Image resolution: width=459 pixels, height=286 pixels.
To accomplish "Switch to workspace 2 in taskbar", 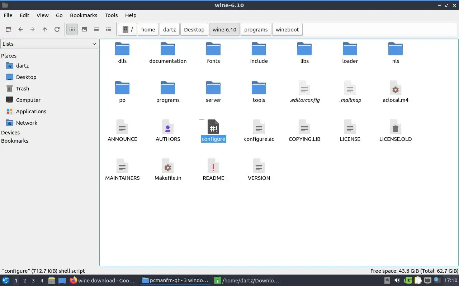I will (25, 281).
